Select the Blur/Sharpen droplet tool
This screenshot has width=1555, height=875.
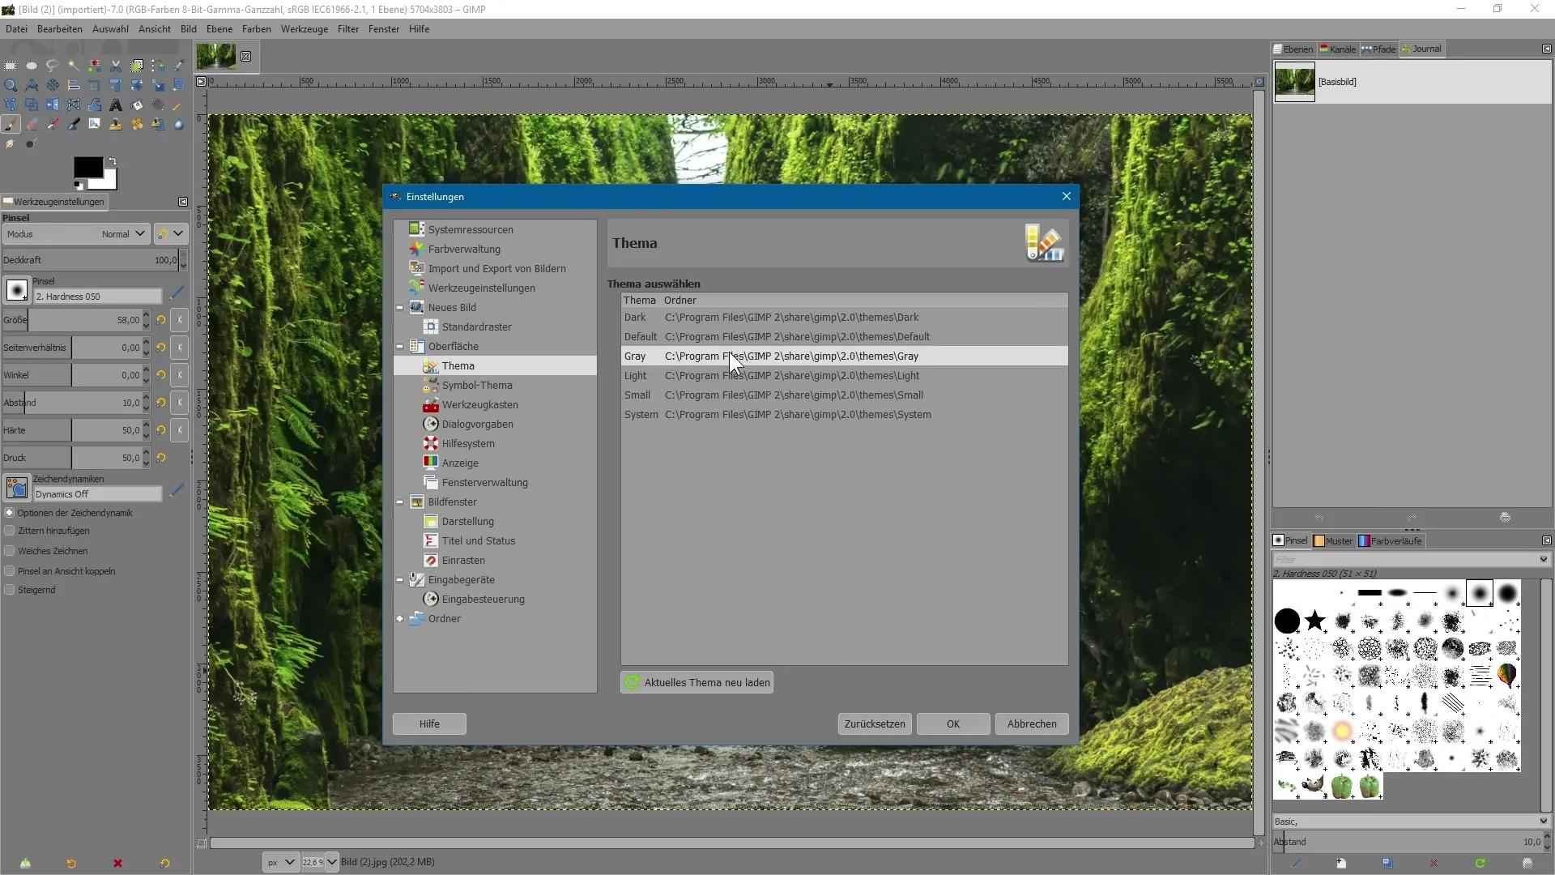coord(179,124)
